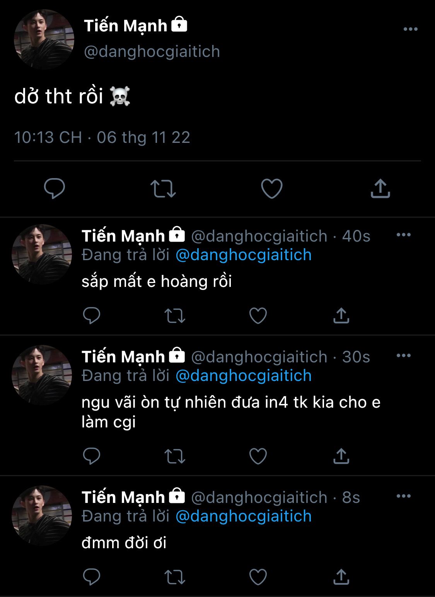This screenshot has height=597, width=435.
Task: Like the main tweet "dở tht rồi"
Action: pyautogui.click(x=272, y=189)
